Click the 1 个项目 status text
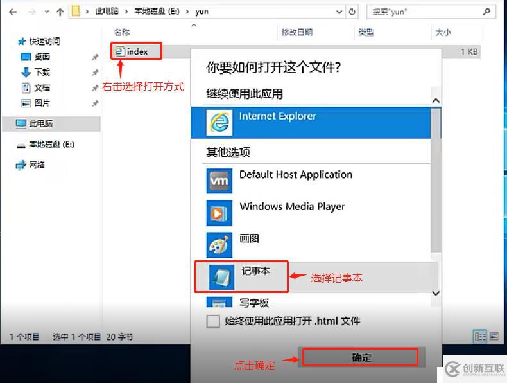 (x=24, y=337)
